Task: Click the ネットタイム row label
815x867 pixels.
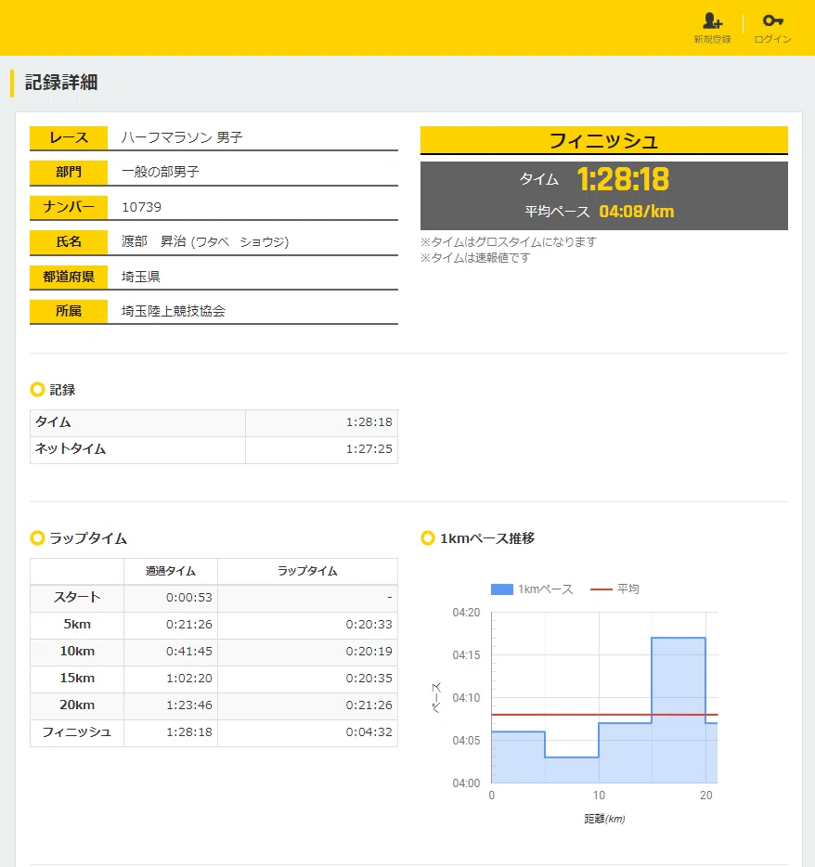Action: tap(71, 449)
